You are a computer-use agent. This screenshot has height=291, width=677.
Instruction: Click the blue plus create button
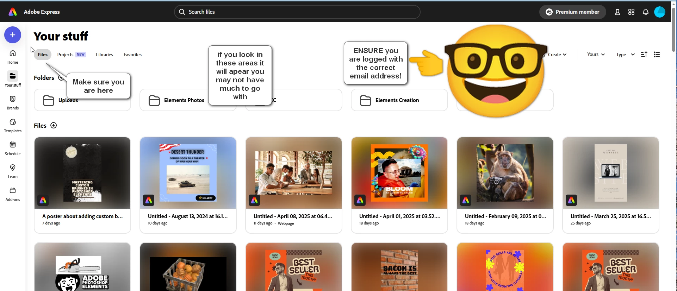[13, 35]
